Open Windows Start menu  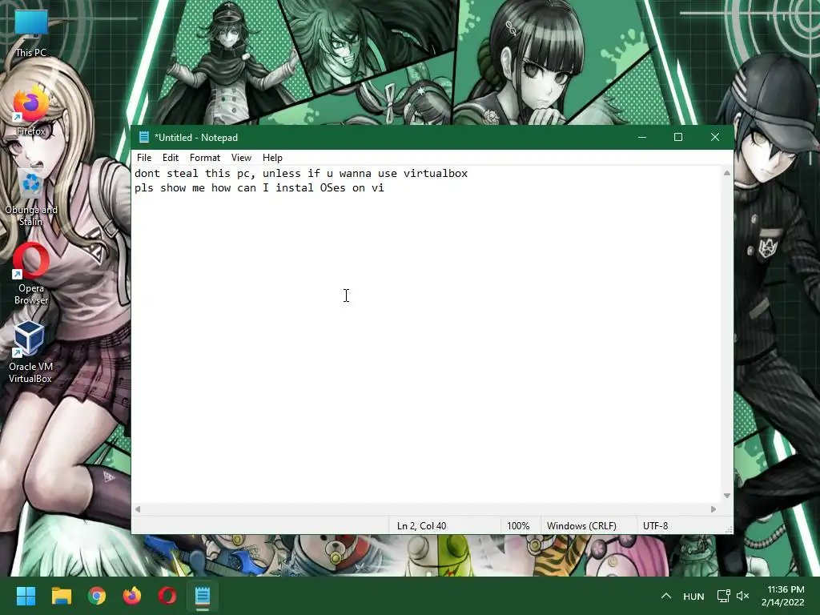[x=26, y=596]
